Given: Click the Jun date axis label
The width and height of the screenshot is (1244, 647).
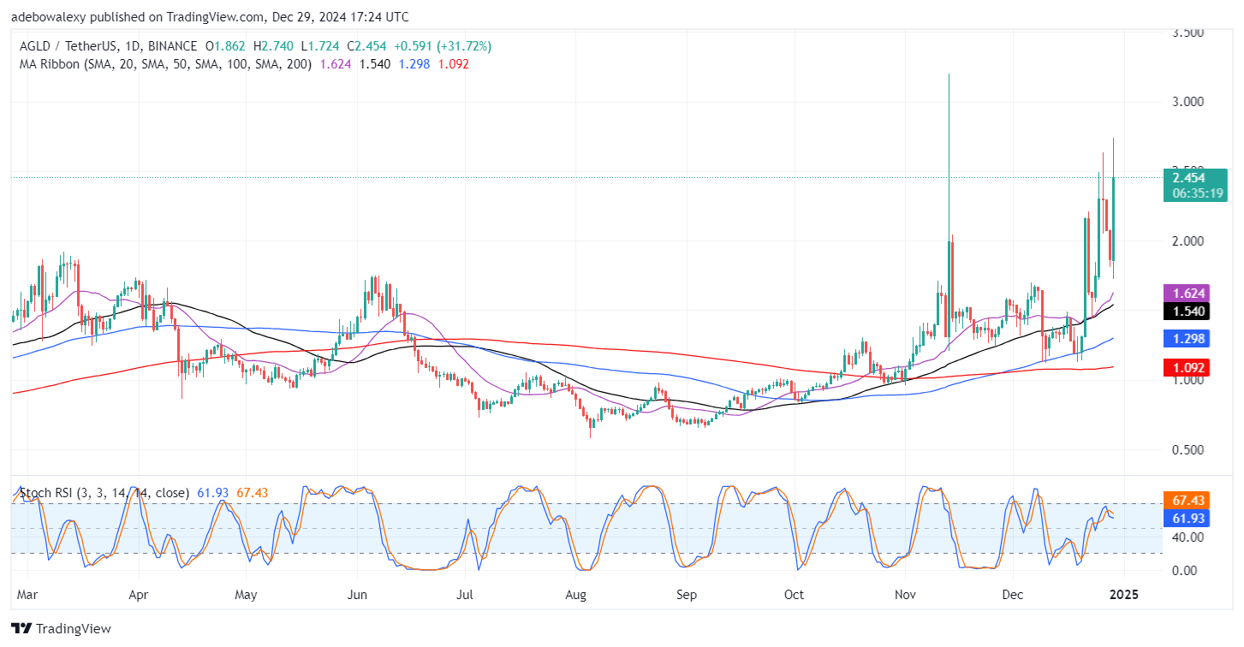Looking at the screenshot, I should point(358,594).
